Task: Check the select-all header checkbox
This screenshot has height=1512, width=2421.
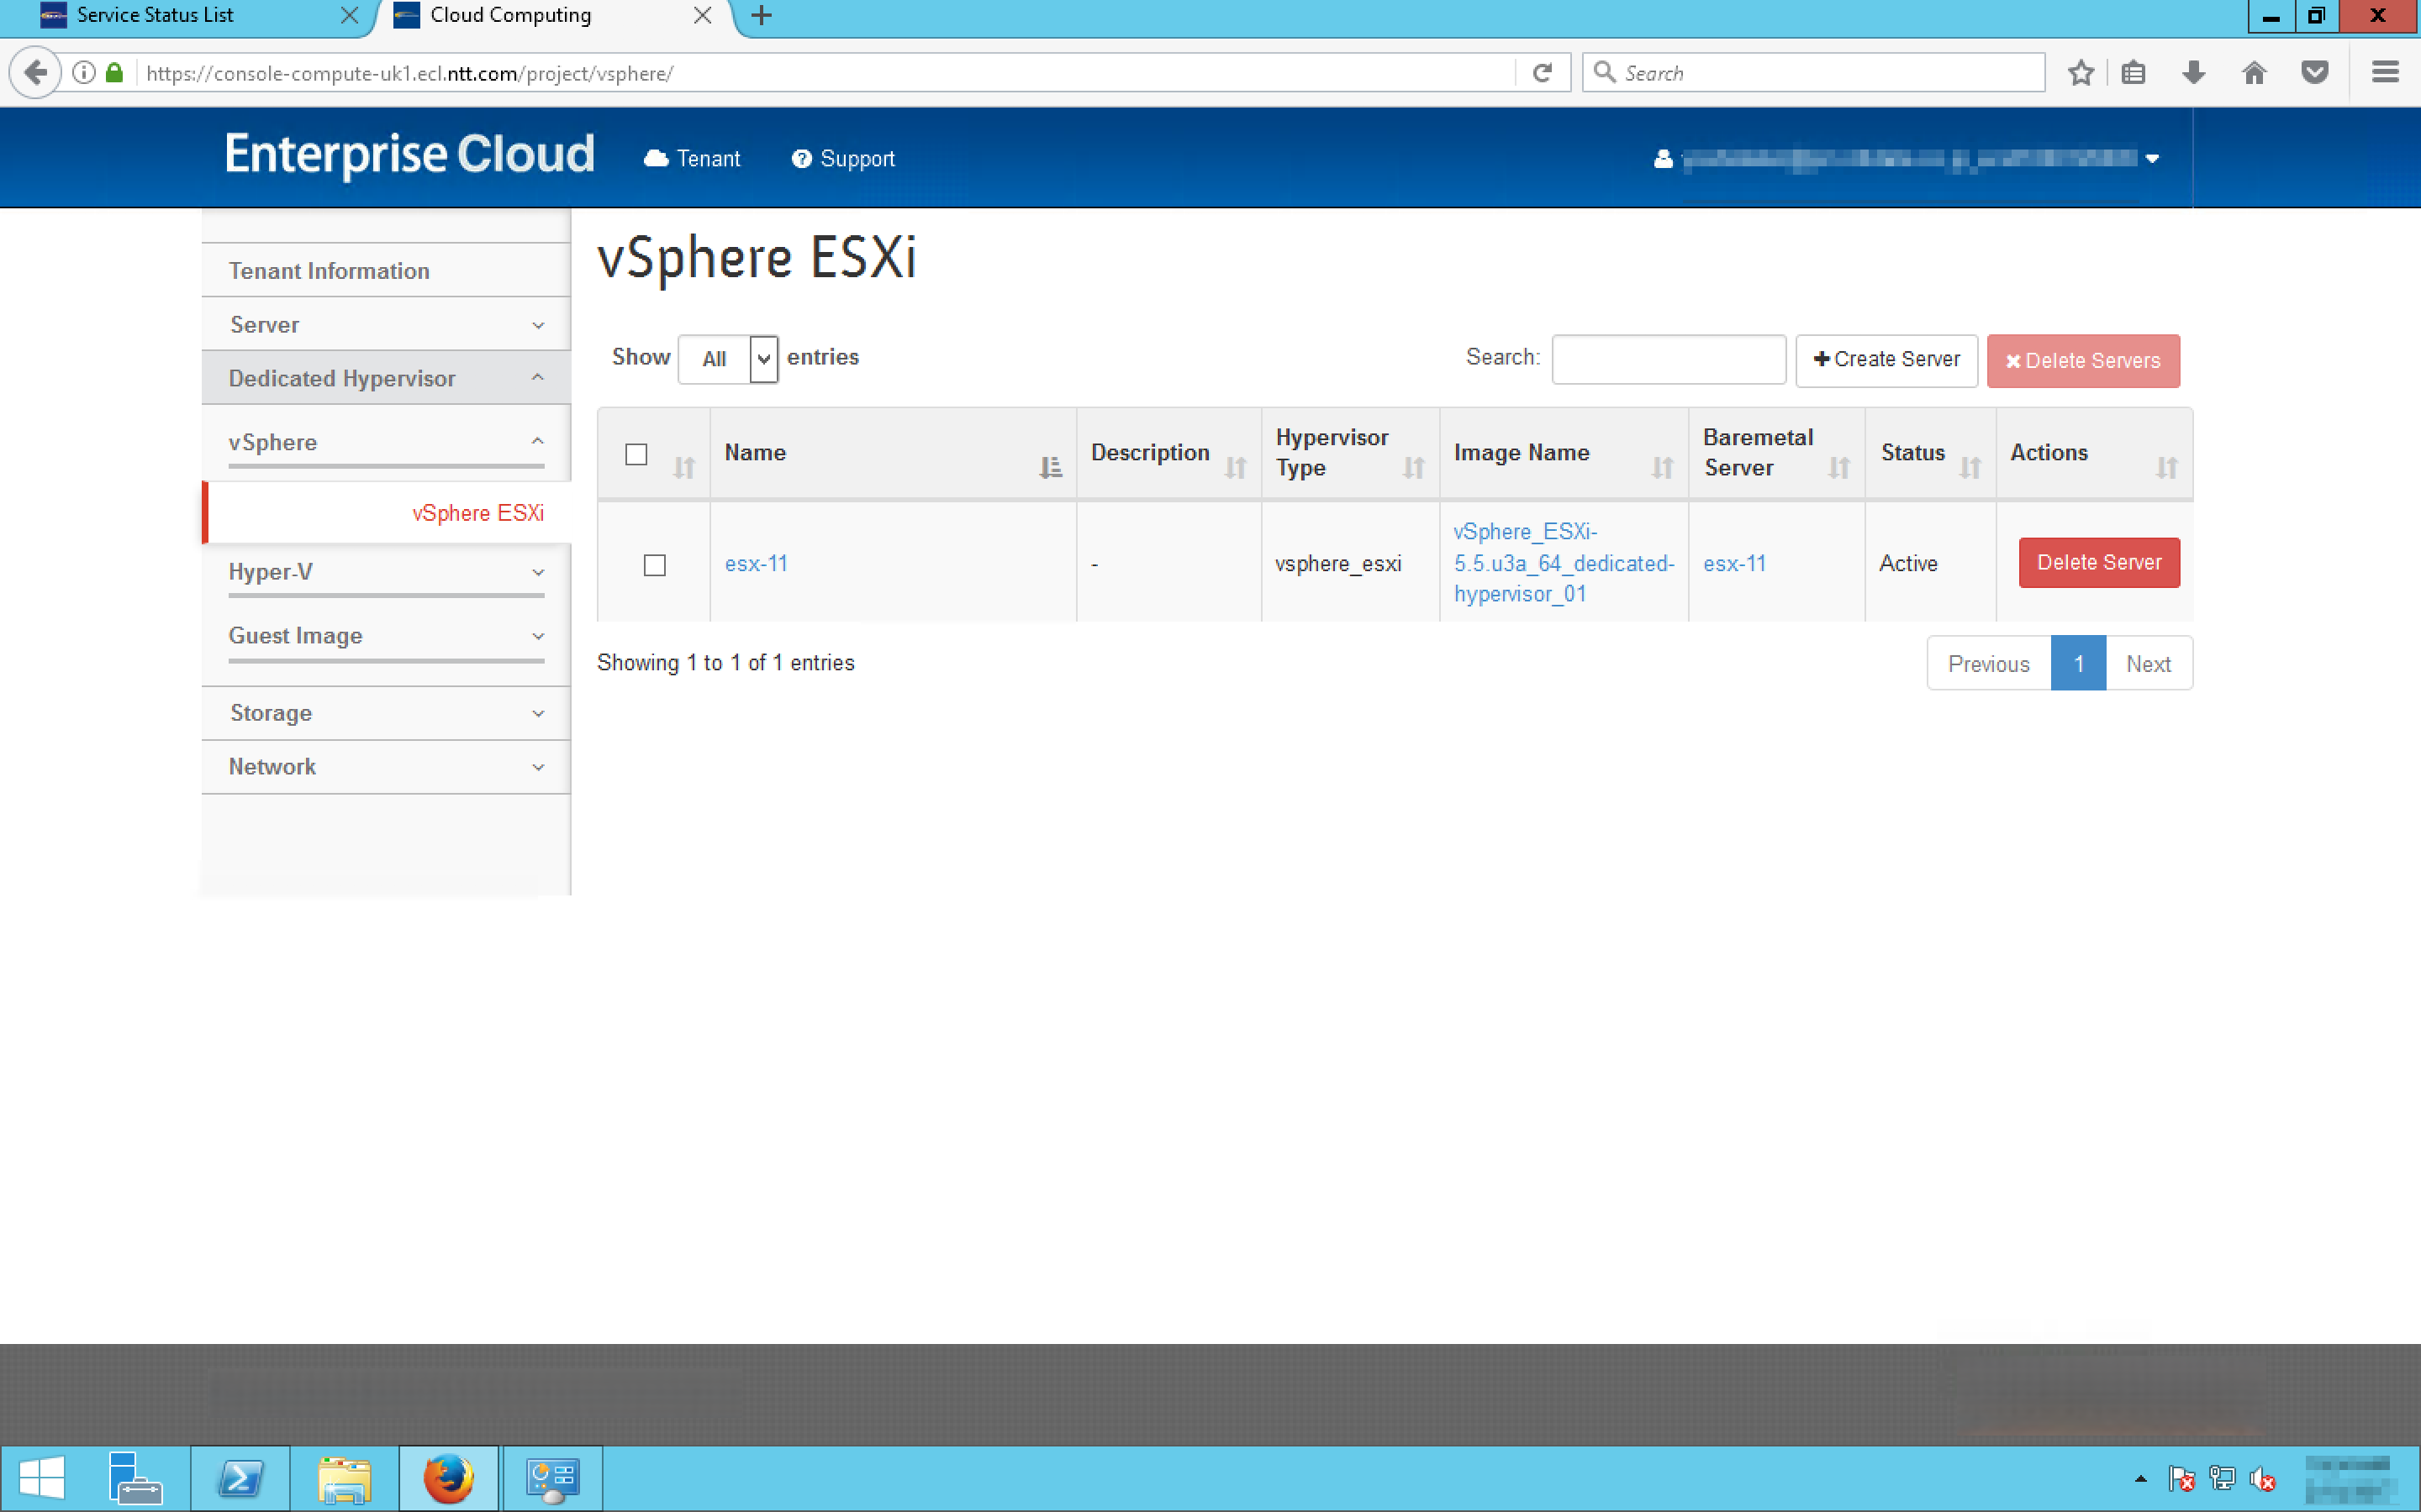Action: point(636,454)
